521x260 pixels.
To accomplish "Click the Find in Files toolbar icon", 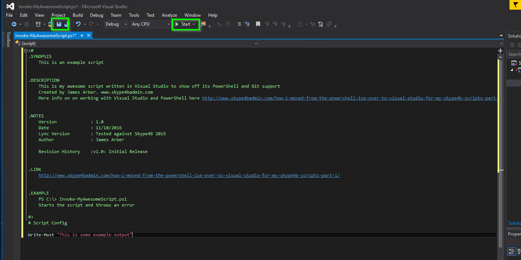I will click(203, 24).
